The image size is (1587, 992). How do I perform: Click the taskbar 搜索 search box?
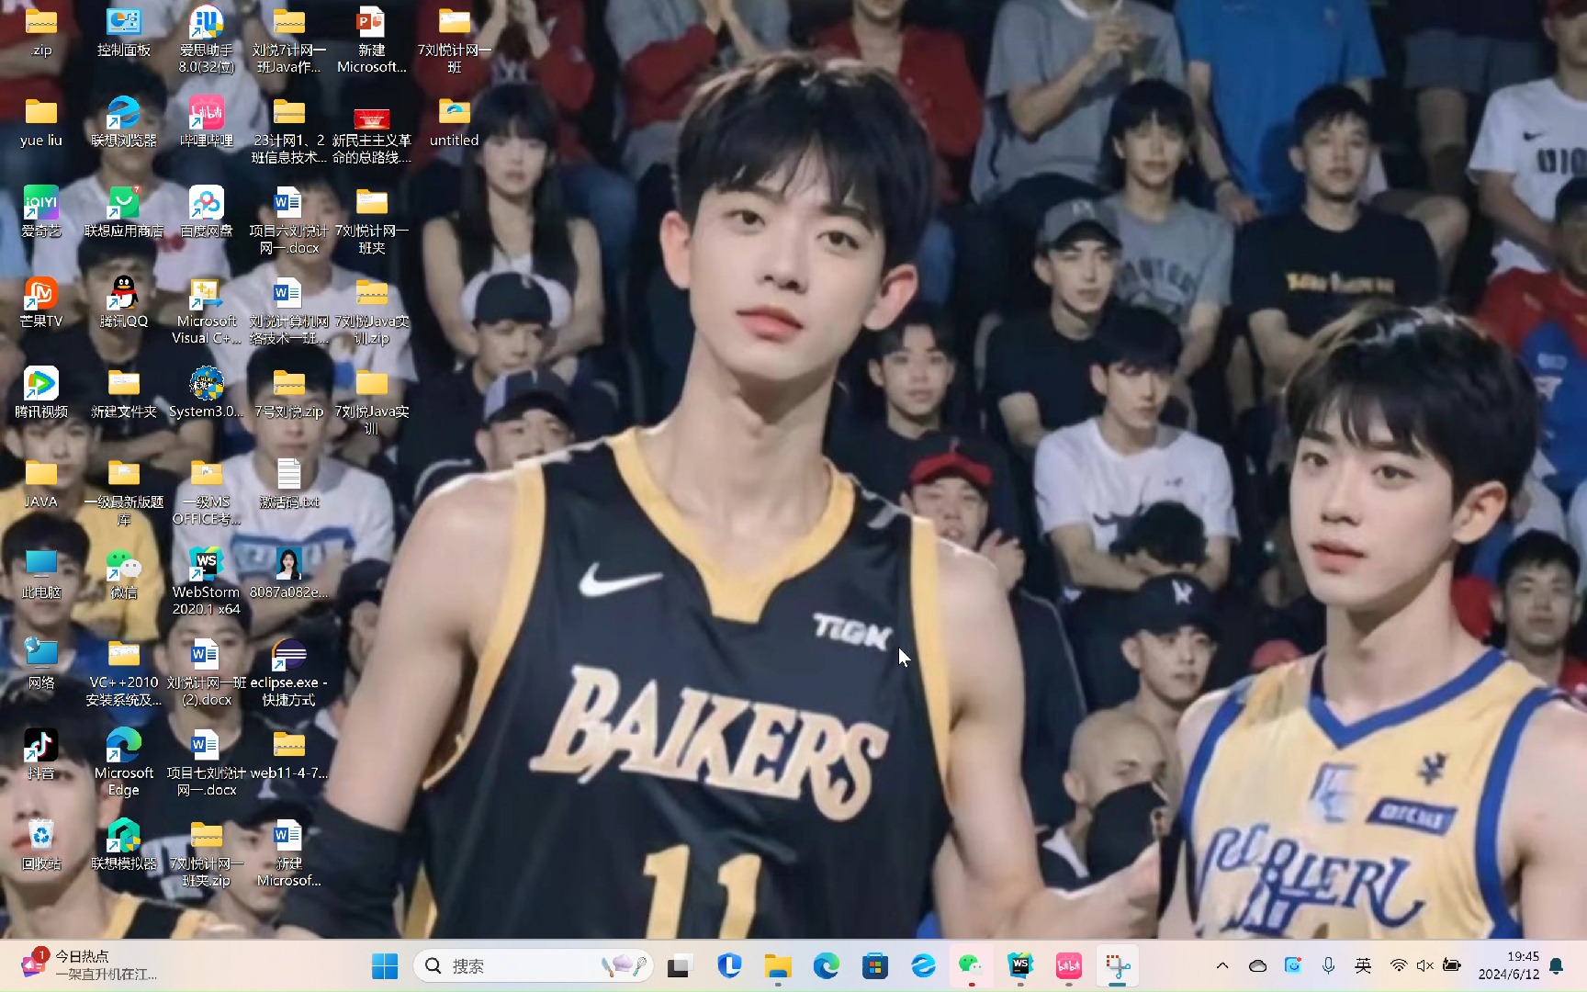[x=533, y=965]
